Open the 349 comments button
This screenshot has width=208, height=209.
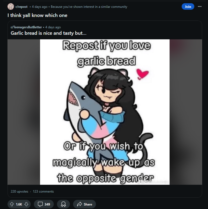44,204
